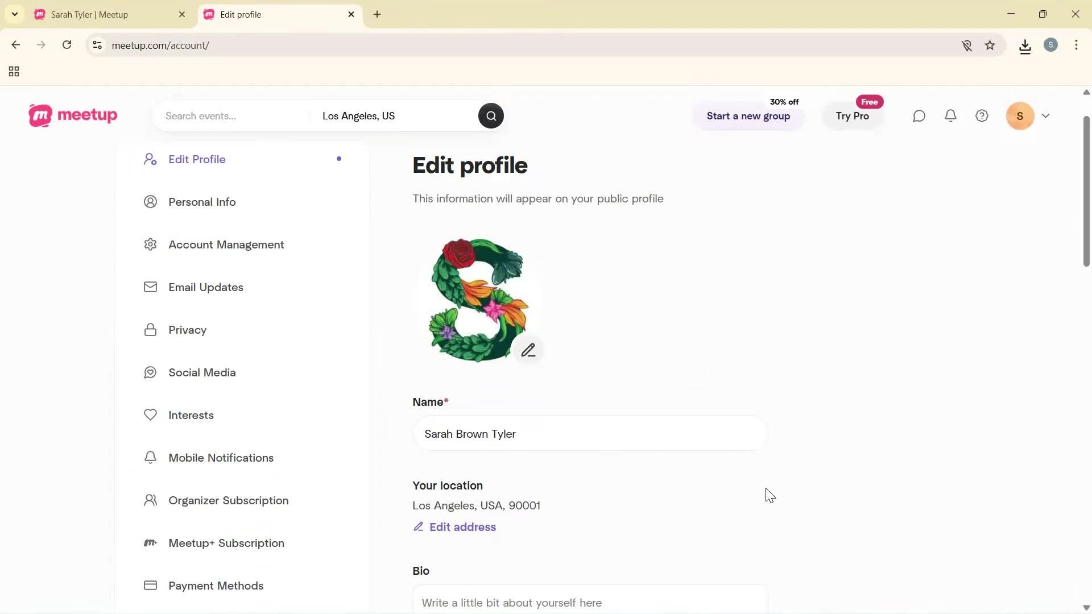
Task: Select Email Updates in the sidebar
Action: click(x=205, y=287)
